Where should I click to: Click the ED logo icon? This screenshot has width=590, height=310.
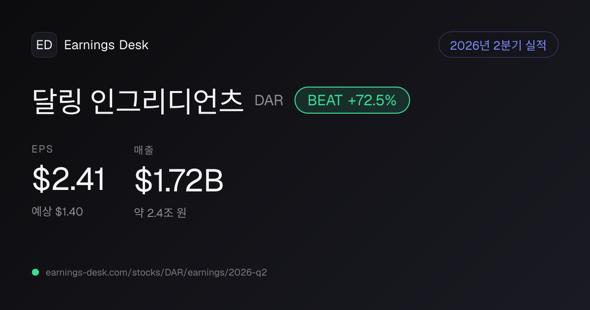click(44, 45)
